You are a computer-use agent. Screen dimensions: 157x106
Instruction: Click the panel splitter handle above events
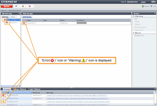pyautogui.click(x=72, y=88)
